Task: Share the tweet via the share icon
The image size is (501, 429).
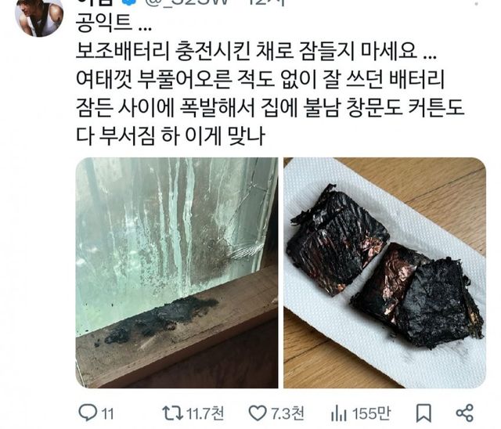Action: click(x=464, y=413)
